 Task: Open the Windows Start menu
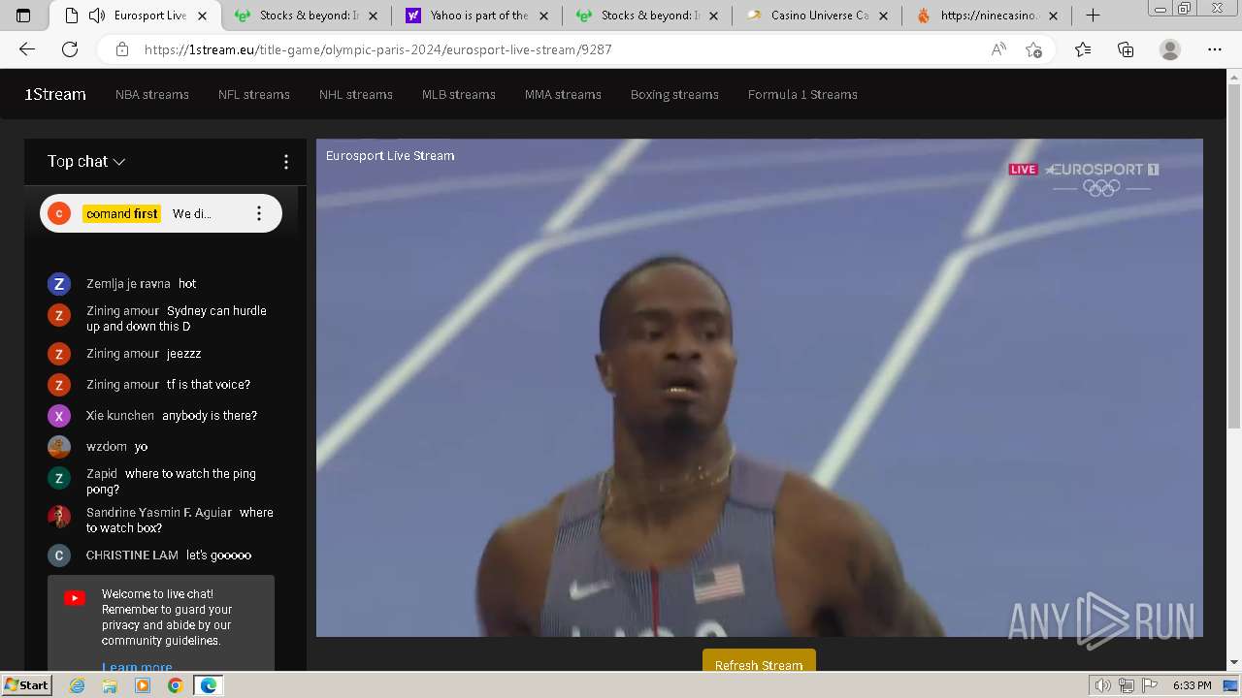coord(26,684)
